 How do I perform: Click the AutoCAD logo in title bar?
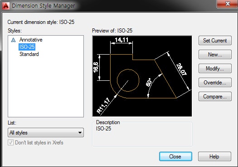(6, 6)
